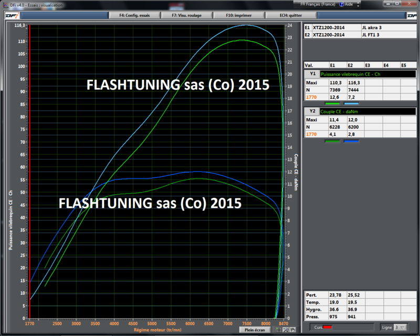Open FR Français (France) language bar
Screen dimensions: 420x336
coord(318,4)
